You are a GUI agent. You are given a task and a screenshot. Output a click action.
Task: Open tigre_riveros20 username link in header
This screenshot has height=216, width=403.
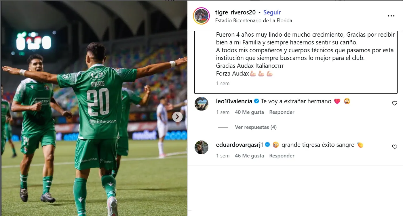pos(236,12)
